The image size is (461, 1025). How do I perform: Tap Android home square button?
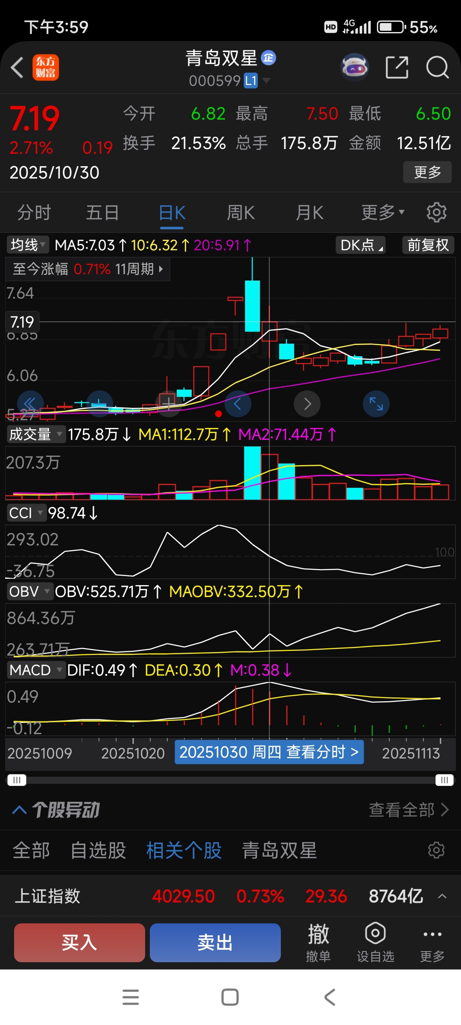[230, 997]
